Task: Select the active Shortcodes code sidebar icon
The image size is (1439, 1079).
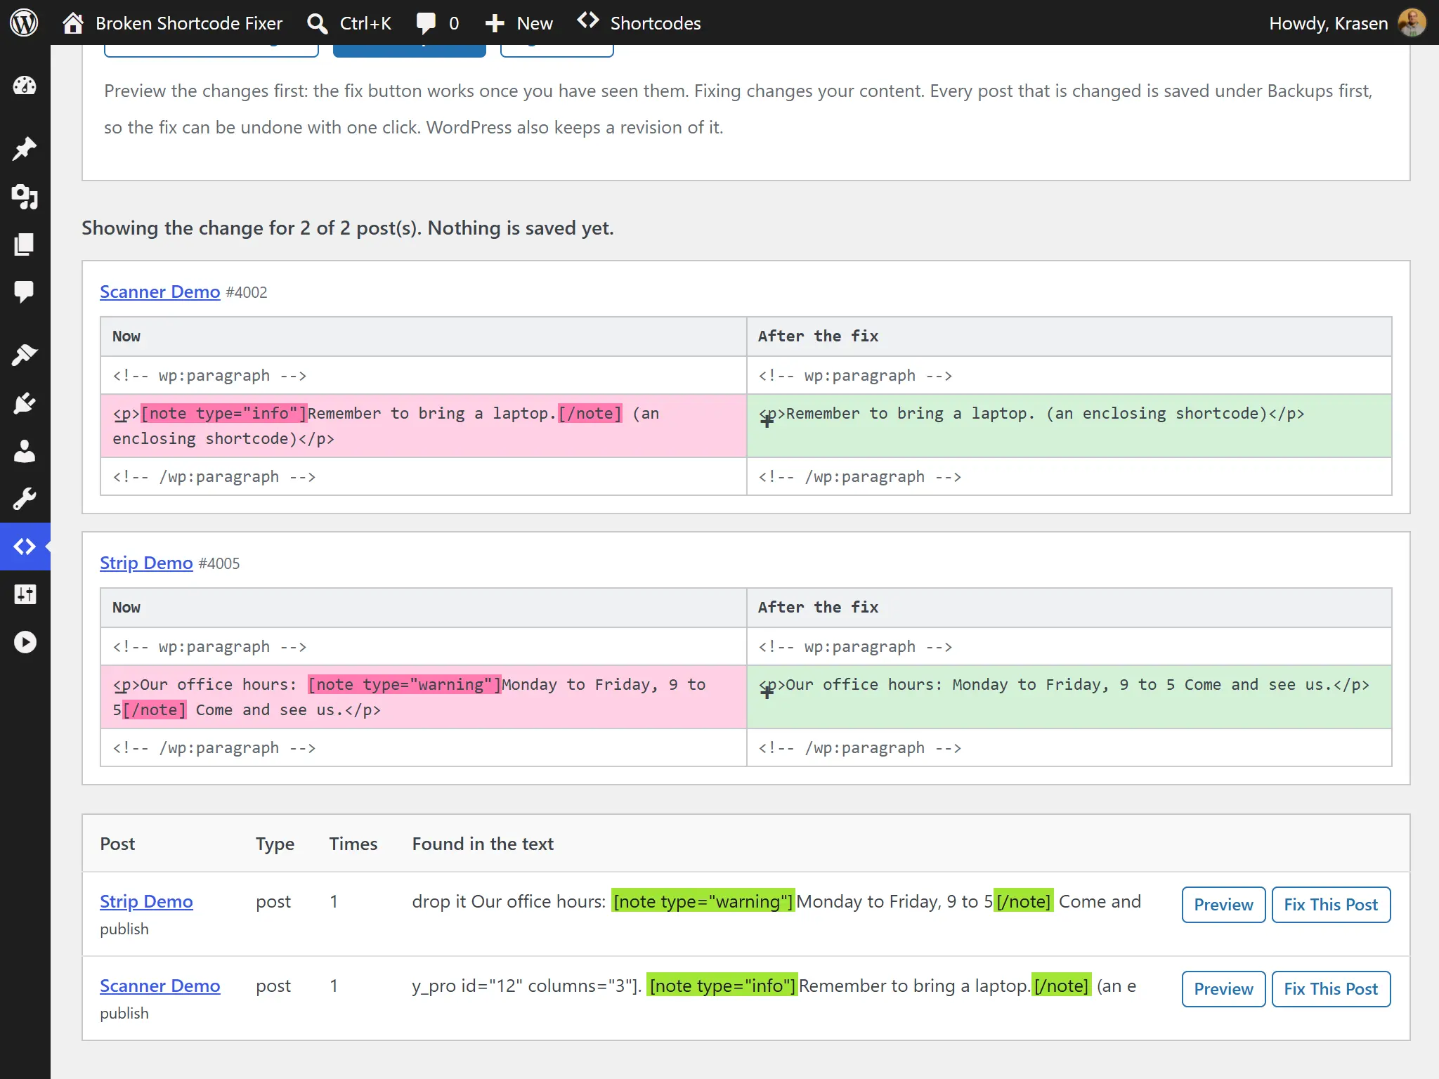Action: 25,547
